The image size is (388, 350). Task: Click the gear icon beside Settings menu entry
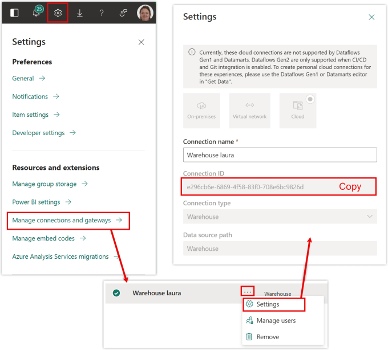click(x=249, y=304)
